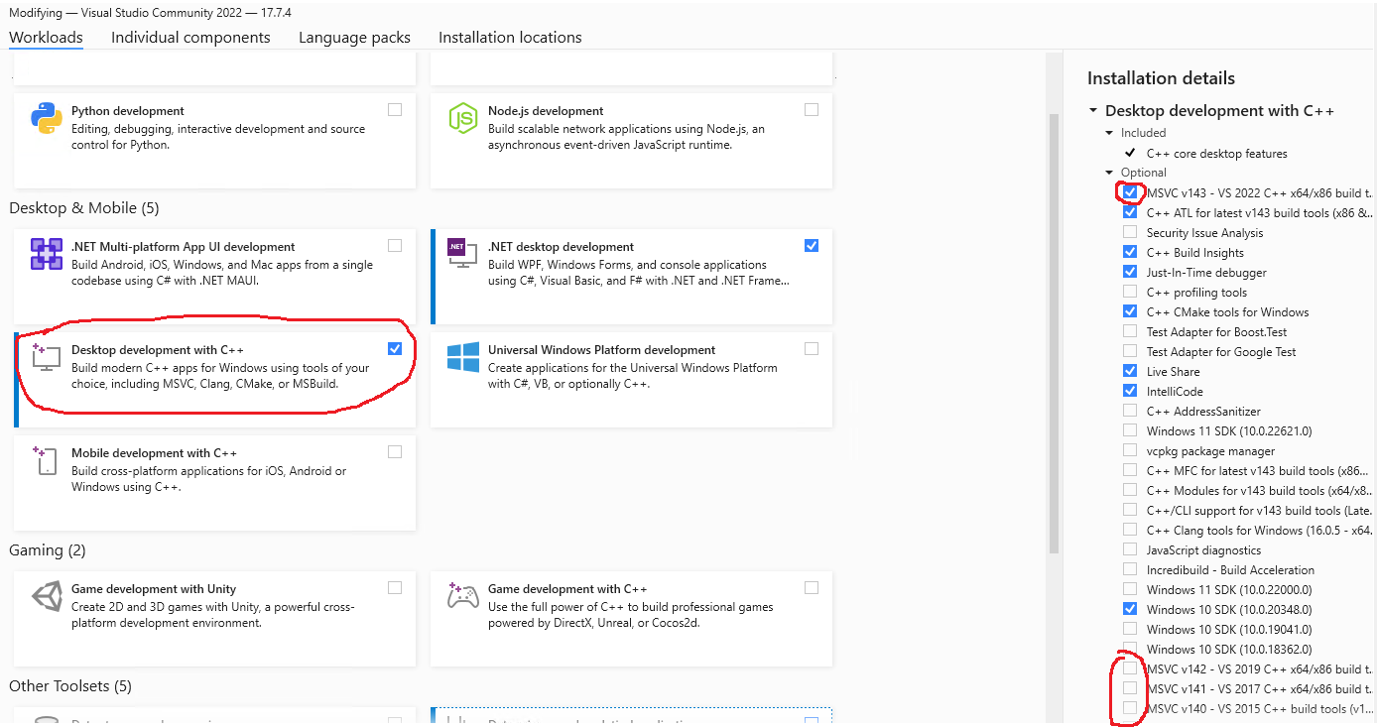
Task: Uncheck C++ ATL for latest v143 build tools
Action: click(1130, 212)
